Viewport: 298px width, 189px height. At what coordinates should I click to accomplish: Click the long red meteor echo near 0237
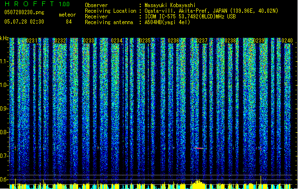coord(199,148)
